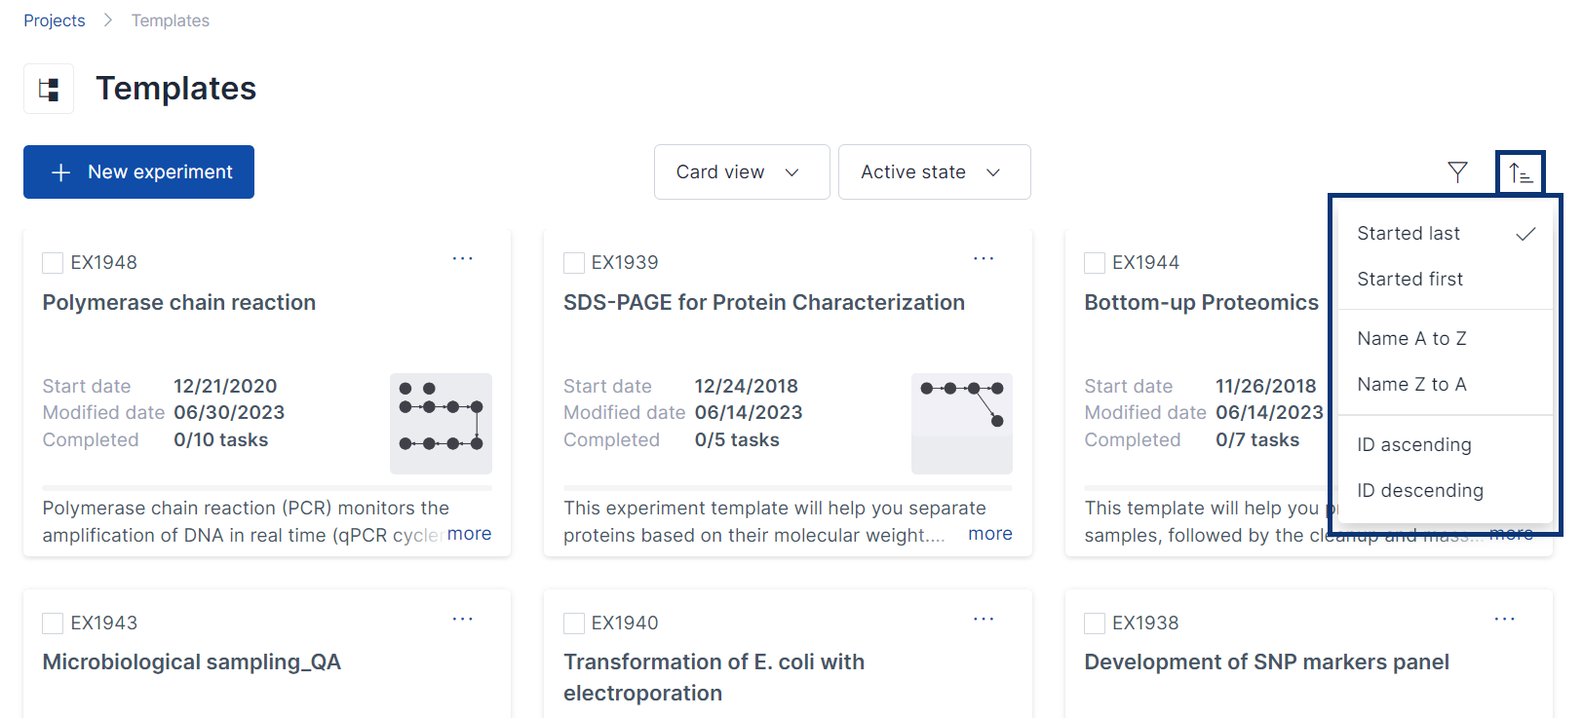Image resolution: width=1583 pixels, height=718 pixels.
Task: Open the SDS-PAGE workflow thumbnail
Action: tap(961, 423)
